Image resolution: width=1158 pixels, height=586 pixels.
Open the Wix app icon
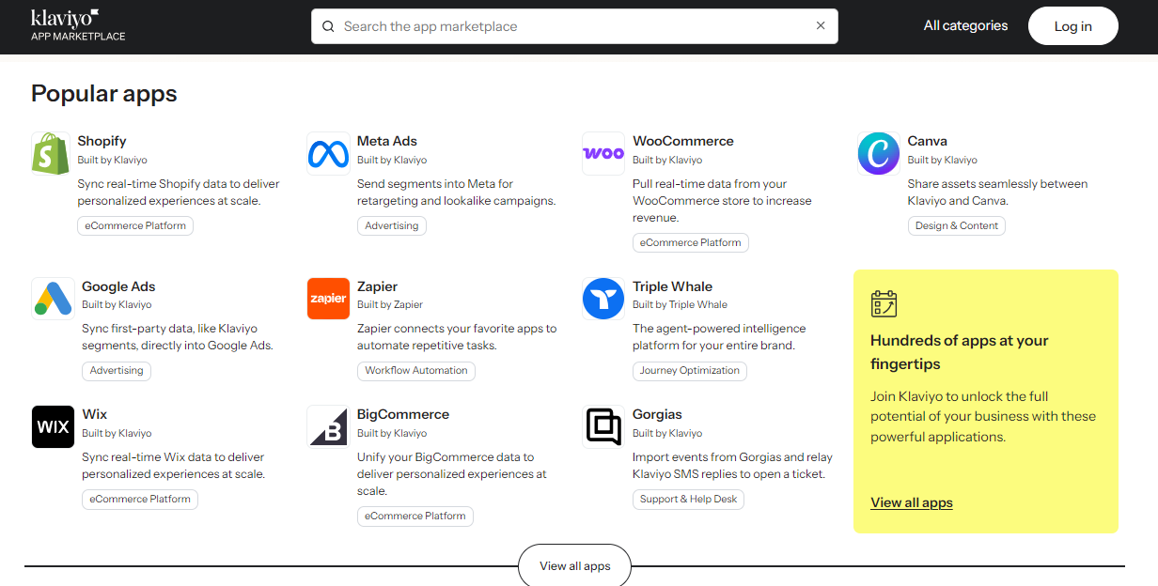click(53, 426)
